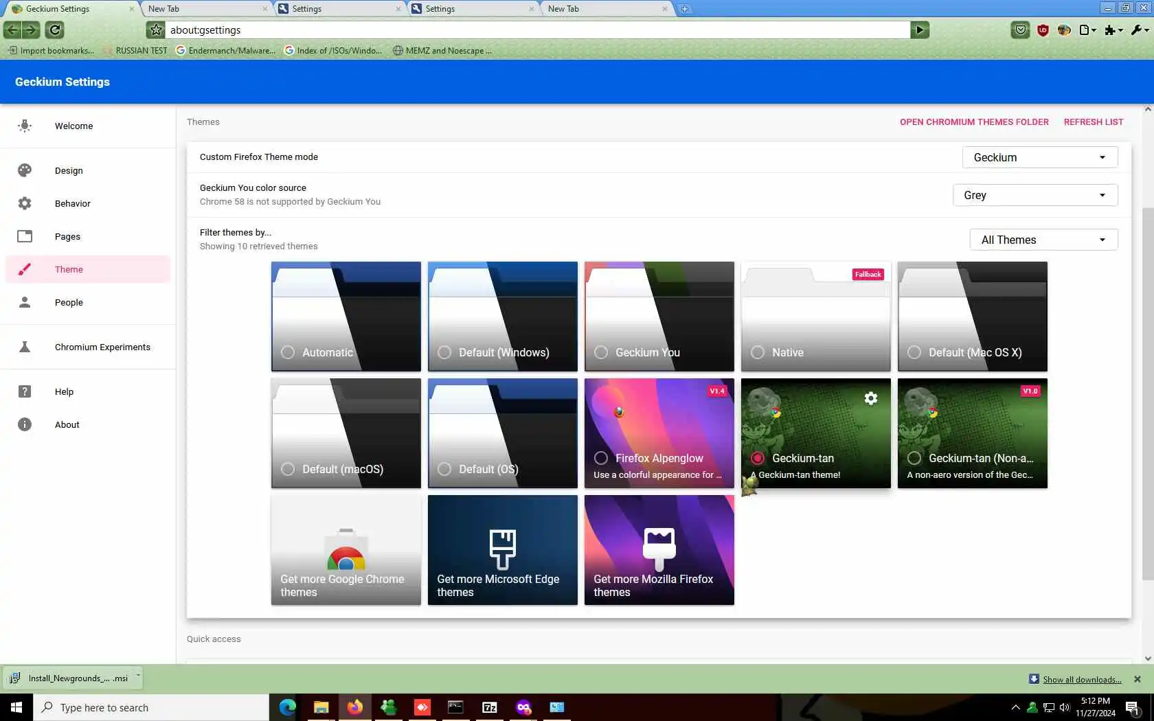Switch to the first Settings tab
Image resolution: width=1154 pixels, height=721 pixels.
click(338, 9)
